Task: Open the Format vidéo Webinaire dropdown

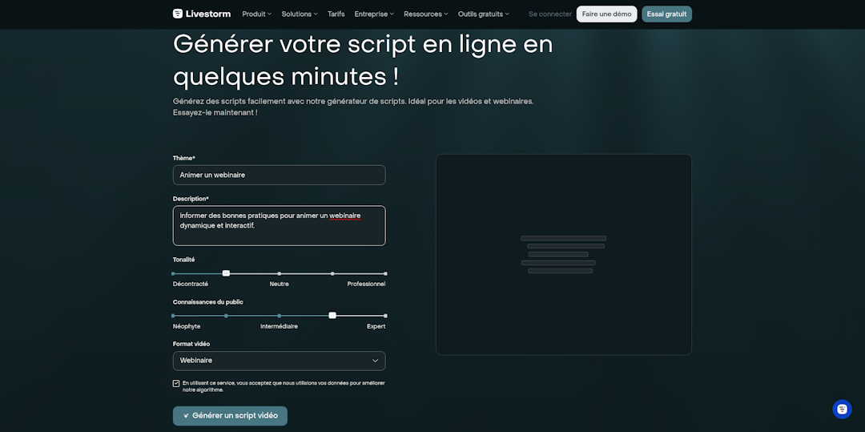Action: (280, 361)
